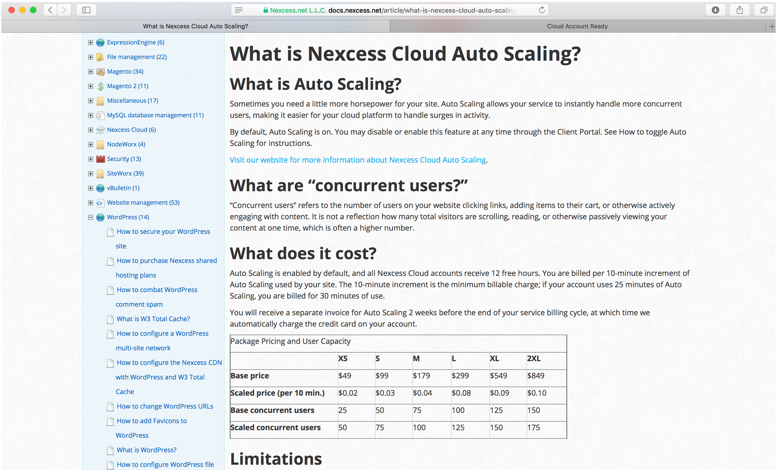Click the ExpressionEngine globe icon

100,43
